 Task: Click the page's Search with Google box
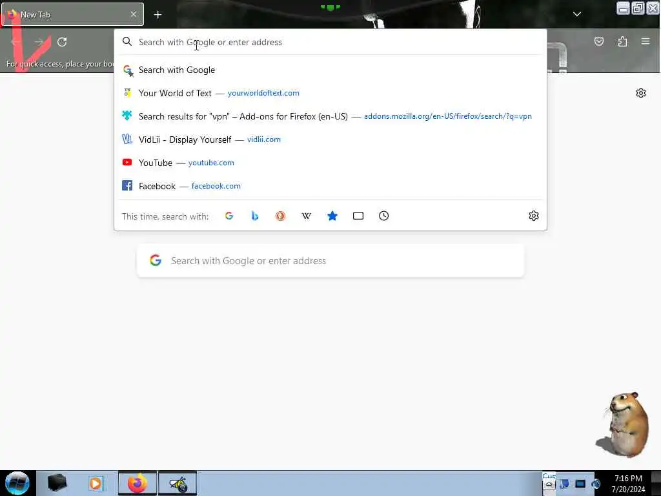click(330, 261)
